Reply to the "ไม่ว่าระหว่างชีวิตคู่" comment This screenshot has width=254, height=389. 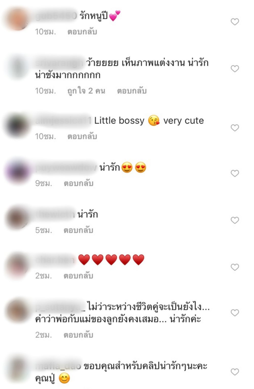78,335
